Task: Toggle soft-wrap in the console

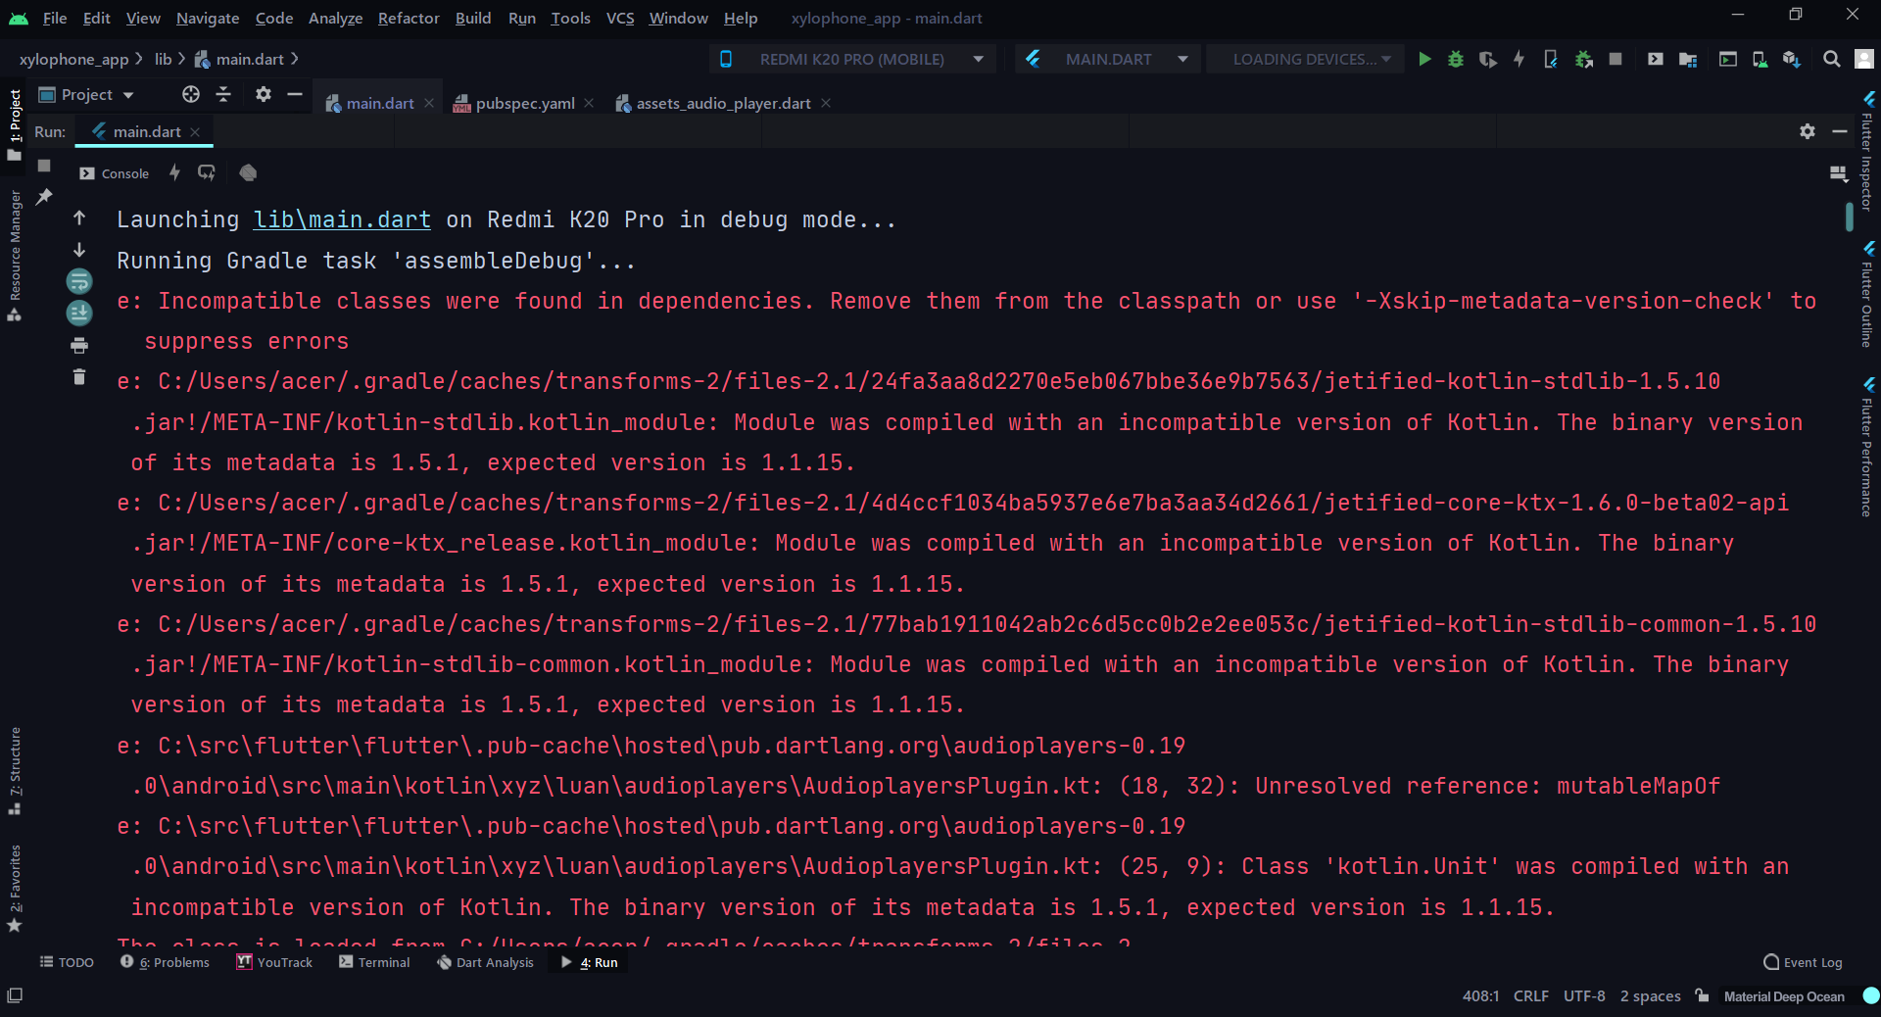Action: click(x=79, y=282)
